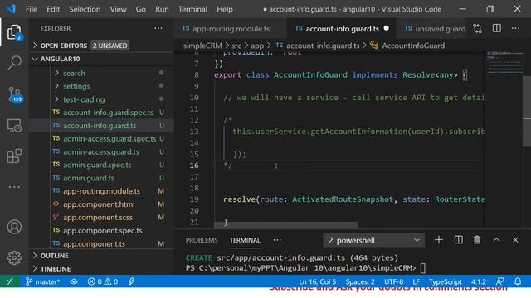Click the live share icon in status bar
Viewport: 531px width, 298px height.
pos(131,281)
